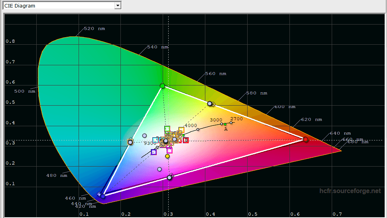Pick the red square marker near the white point

point(186,140)
